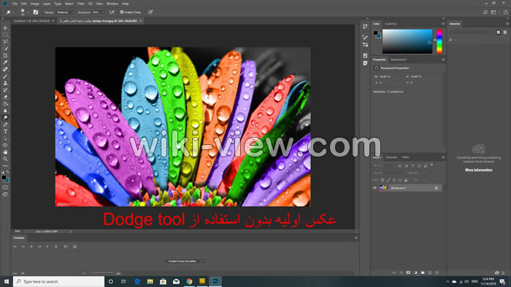The image size is (511, 287).
Task: Toggle lock transparent pixels in Layers
Action: click(x=383, y=180)
